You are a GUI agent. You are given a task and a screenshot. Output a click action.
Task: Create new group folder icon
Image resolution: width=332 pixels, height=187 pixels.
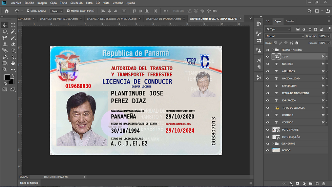(311, 183)
